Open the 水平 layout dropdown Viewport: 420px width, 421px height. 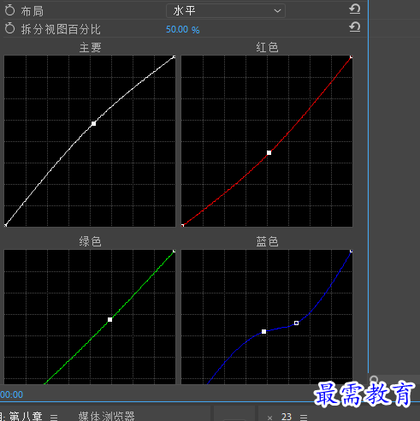[x=226, y=11]
